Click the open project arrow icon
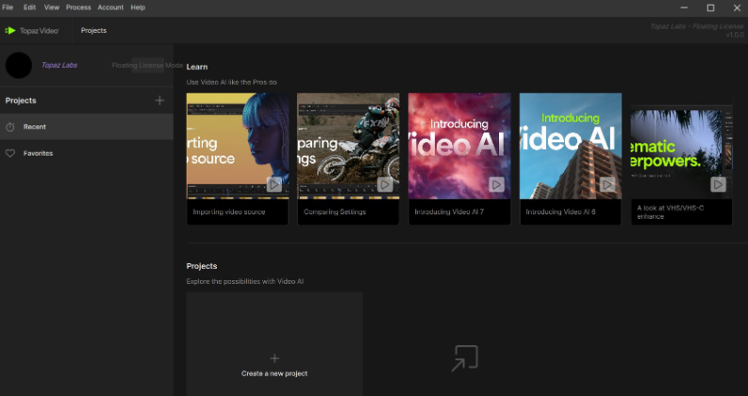The image size is (748, 396). [463, 358]
